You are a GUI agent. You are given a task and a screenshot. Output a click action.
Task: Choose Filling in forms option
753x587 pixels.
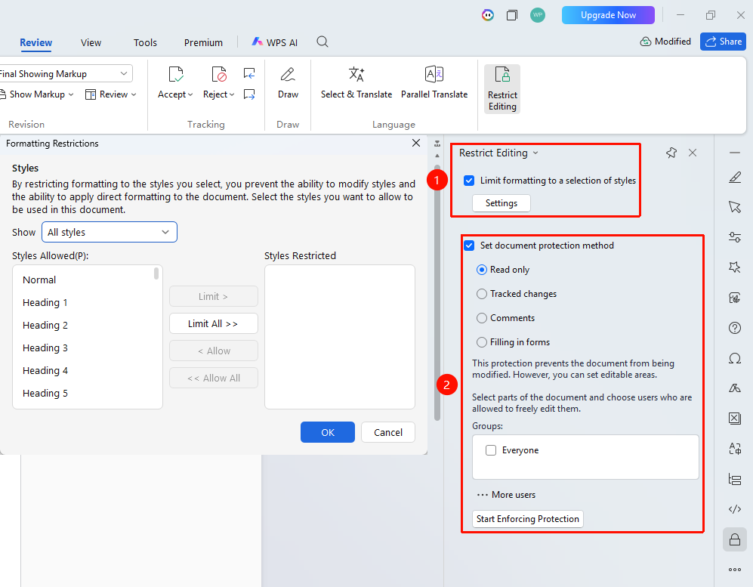click(x=482, y=342)
